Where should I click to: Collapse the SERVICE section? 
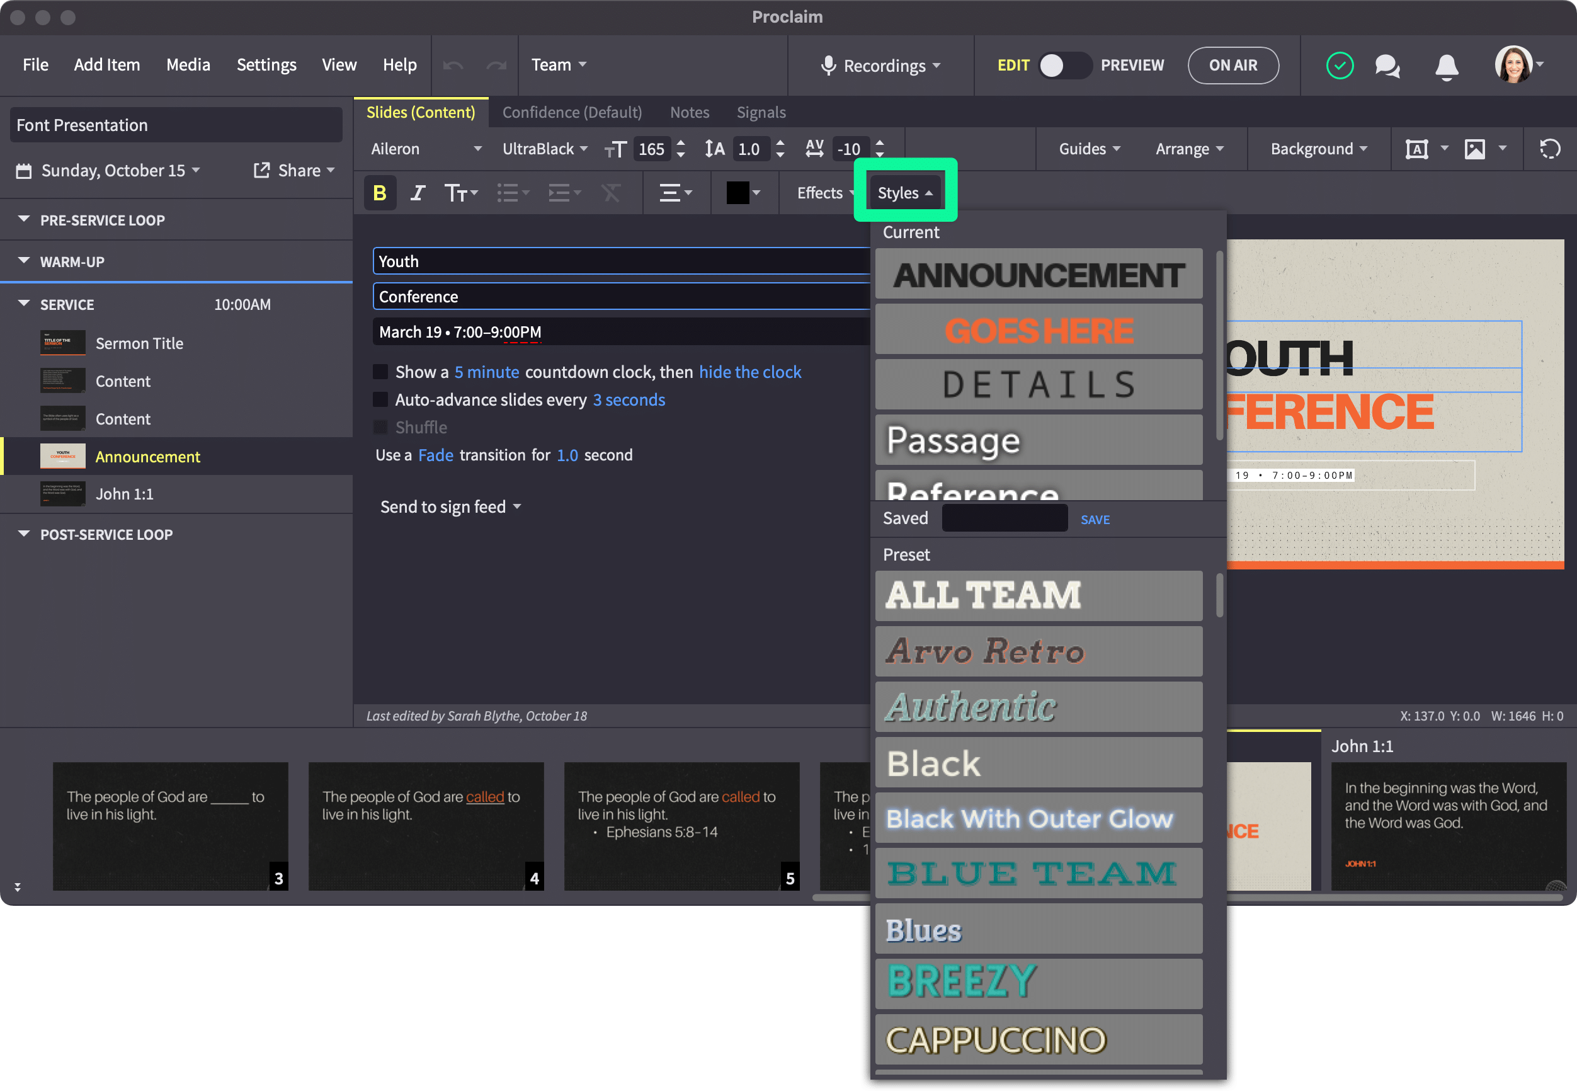pos(24,304)
